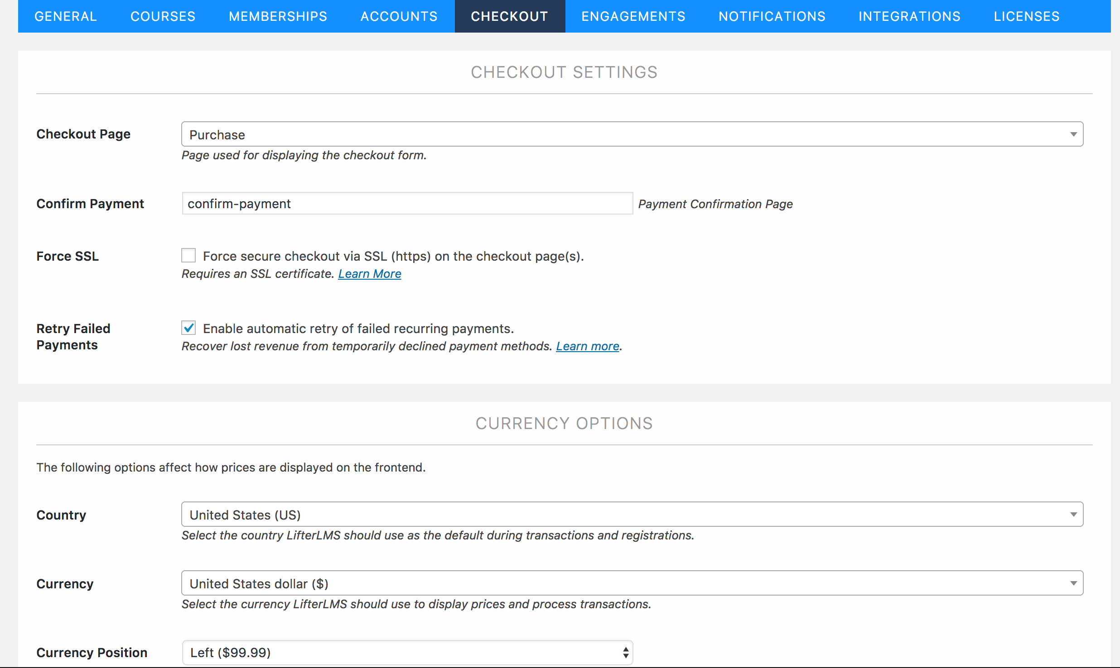Go to the Accounts tab

click(x=399, y=16)
